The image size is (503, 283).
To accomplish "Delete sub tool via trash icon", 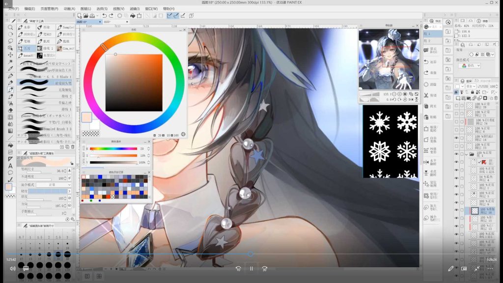I will 73,147.
